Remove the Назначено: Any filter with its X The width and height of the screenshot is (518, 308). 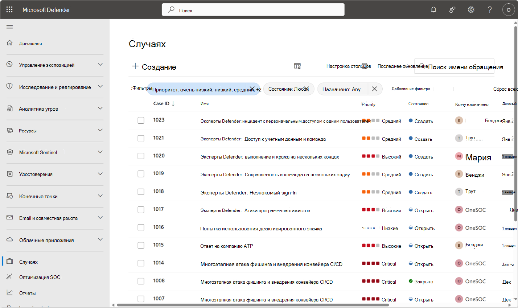pyautogui.click(x=375, y=89)
